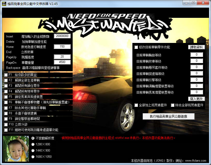211x165 pixels.
Task: Enable F5 lock nitrous and speedbreaker
Action: [5, 96]
